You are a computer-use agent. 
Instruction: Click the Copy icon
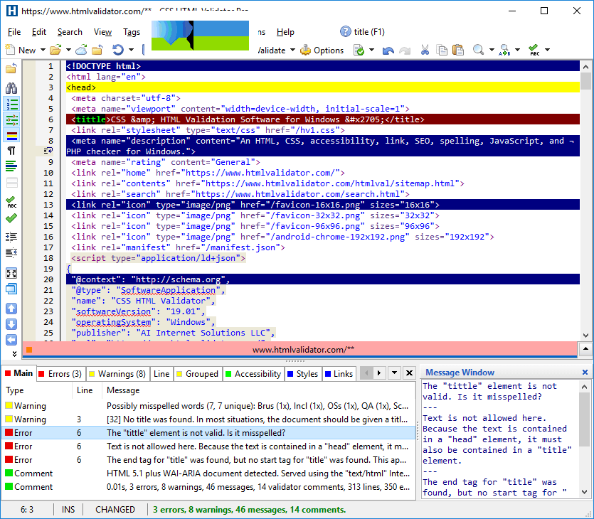[x=442, y=50]
